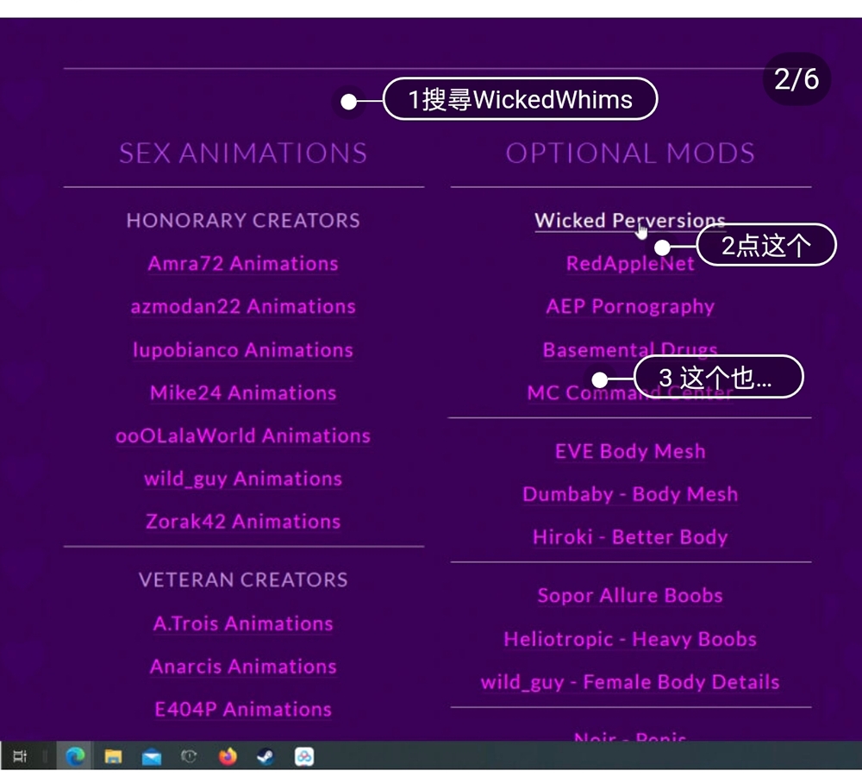Open the Zorak42 Animations link
The height and width of the screenshot is (777, 862).
pos(243,521)
